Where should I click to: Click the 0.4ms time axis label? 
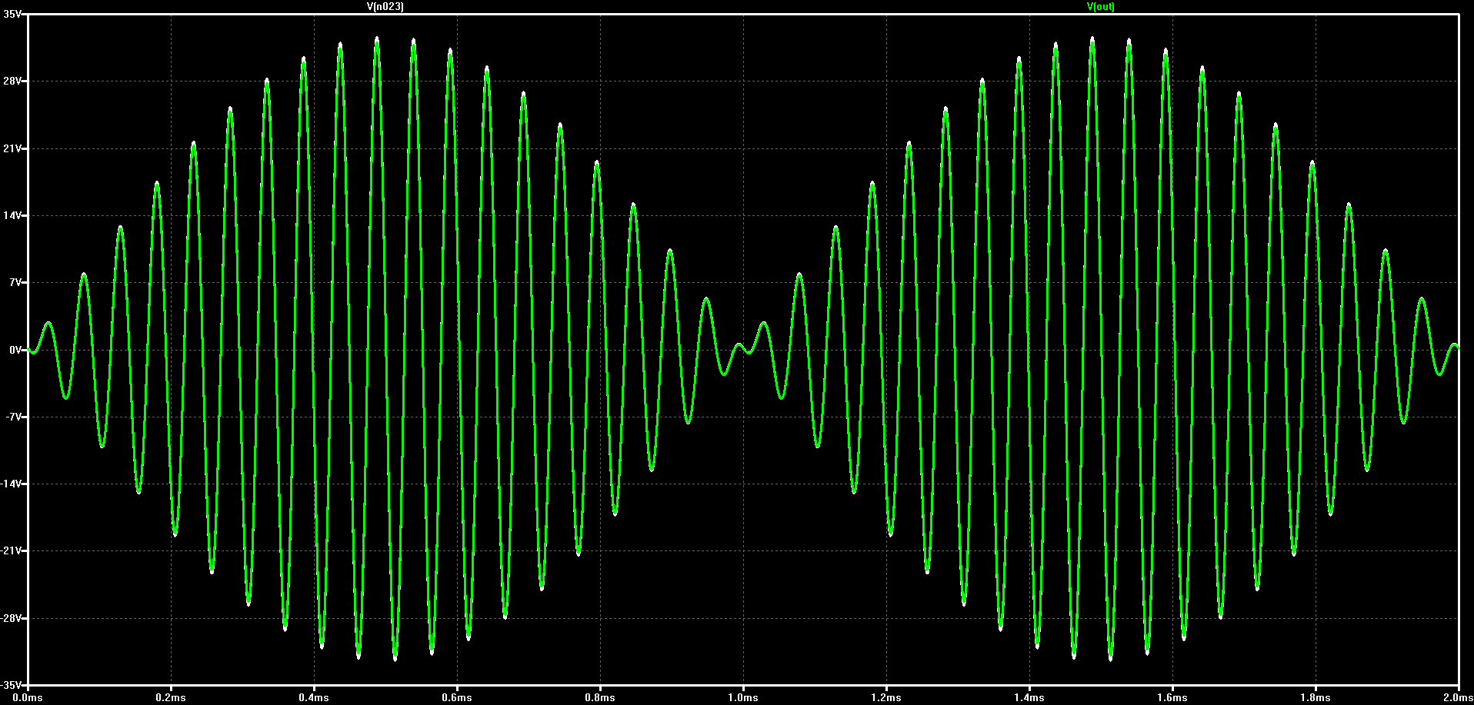tap(314, 698)
